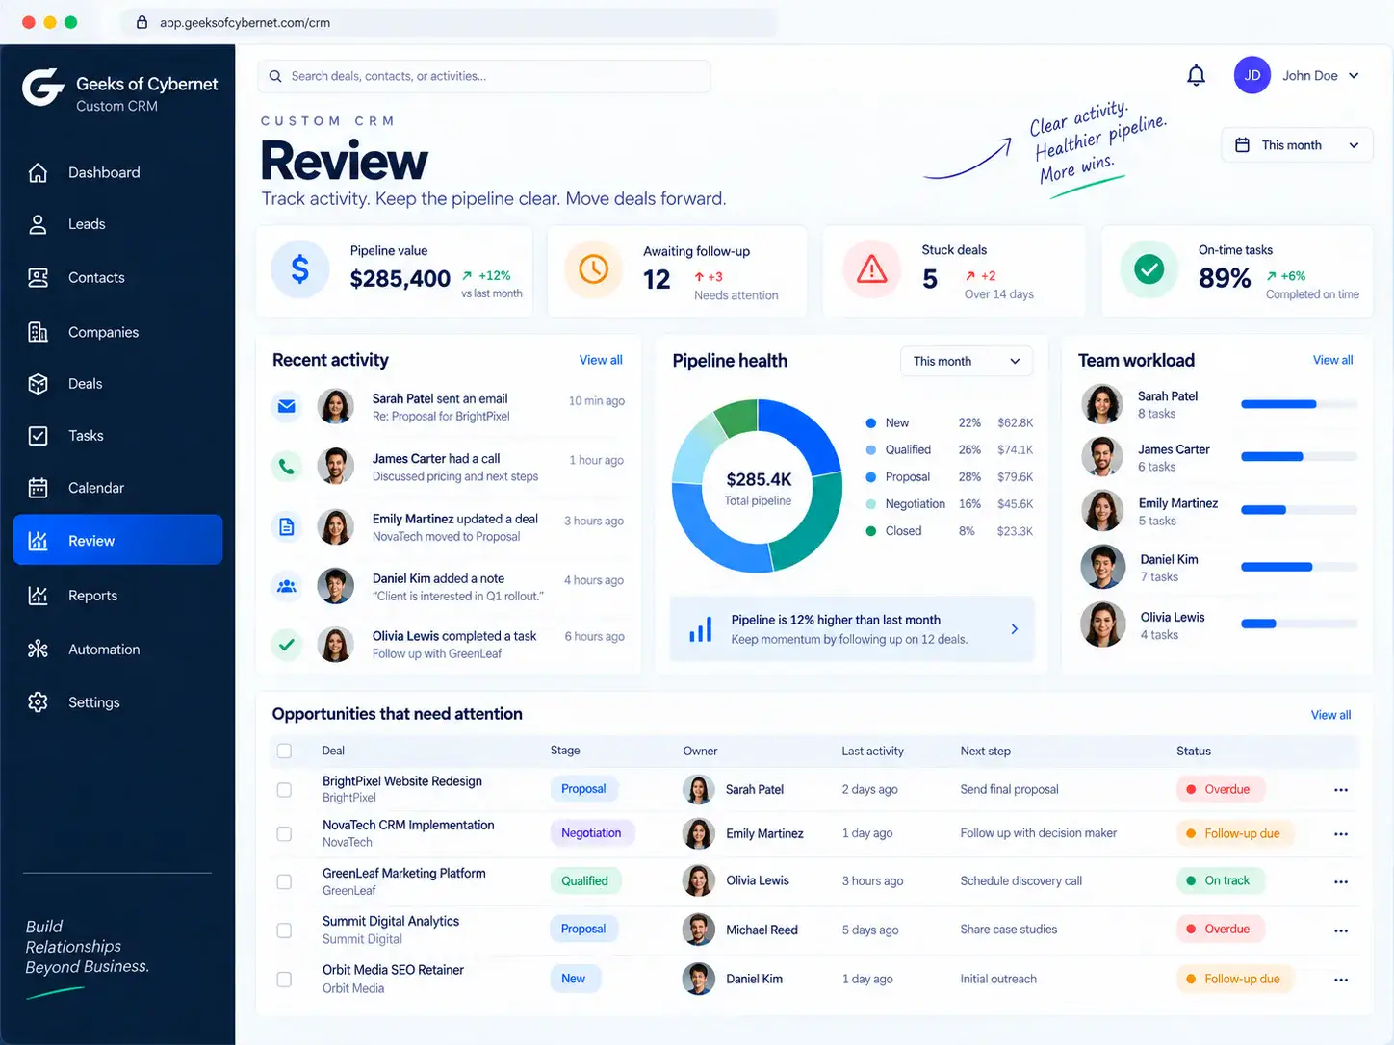1394x1045 pixels.
Task: Open more options for BrightPixel Website Redesign
Action: 1340,790
